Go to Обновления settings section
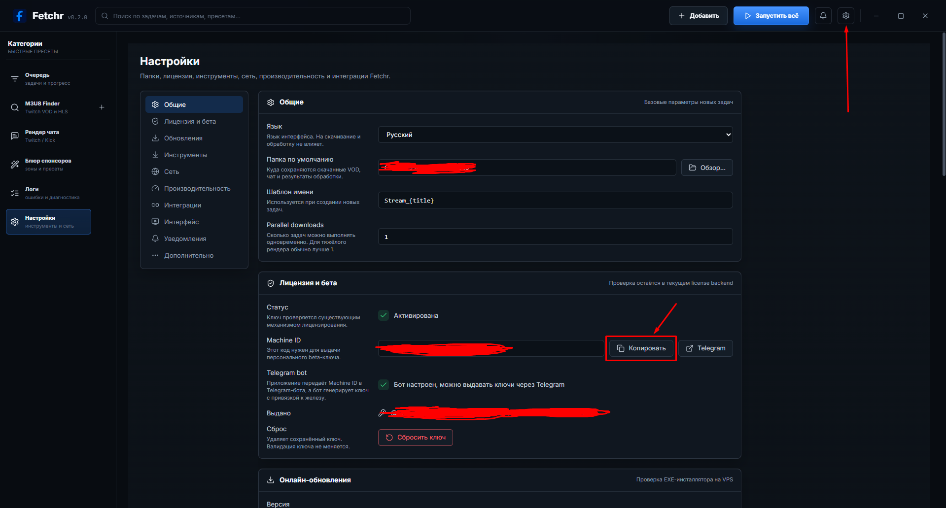 click(194, 138)
